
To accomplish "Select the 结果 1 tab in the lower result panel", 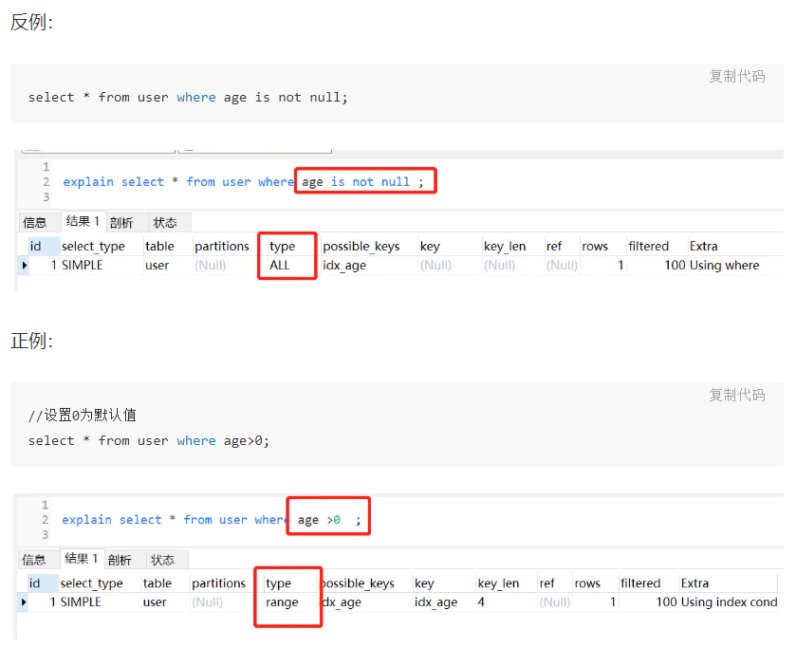I will point(82,559).
